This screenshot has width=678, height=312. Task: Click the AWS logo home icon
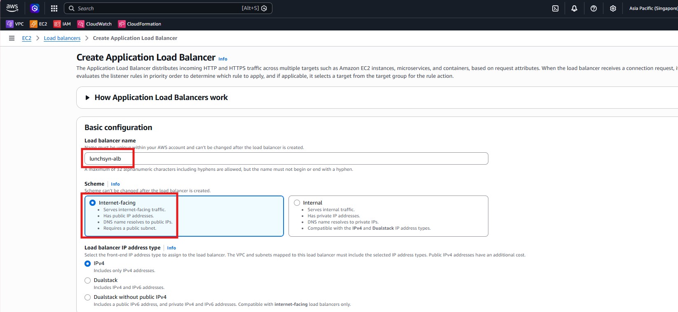tap(12, 8)
